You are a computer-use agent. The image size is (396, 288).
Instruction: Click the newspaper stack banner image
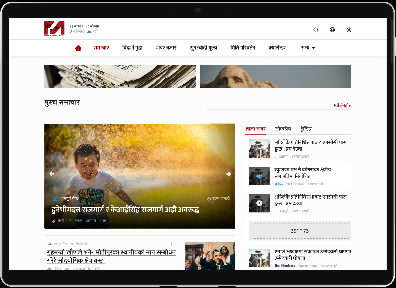coord(120,77)
